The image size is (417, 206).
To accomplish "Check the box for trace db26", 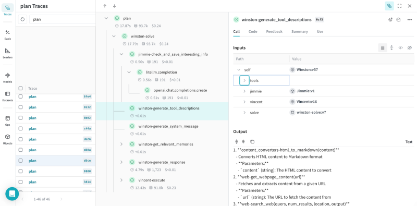I will [20, 139].
